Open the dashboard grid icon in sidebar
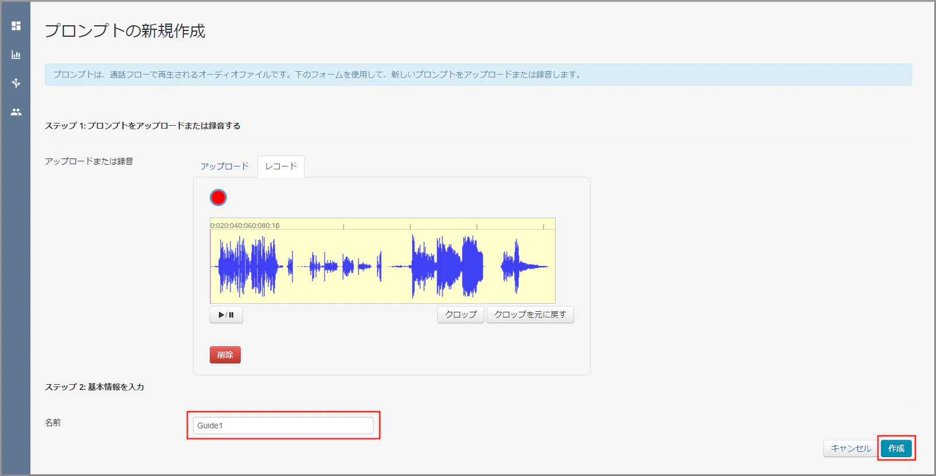The image size is (936, 476). pos(16,26)
